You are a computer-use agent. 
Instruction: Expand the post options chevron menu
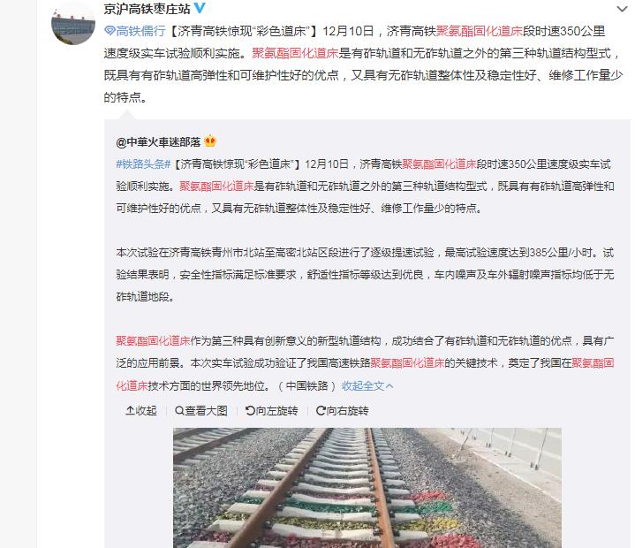click(622, 9)
